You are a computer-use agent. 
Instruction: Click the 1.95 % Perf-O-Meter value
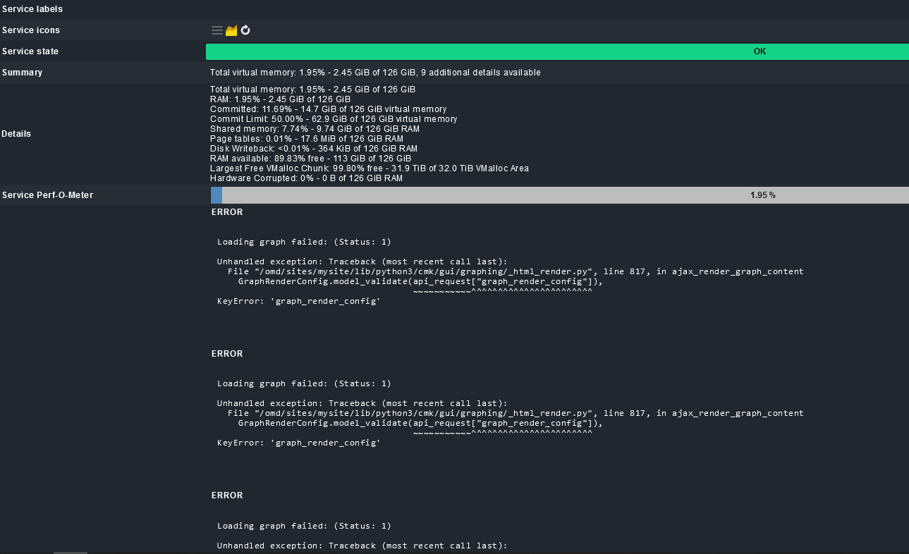click(x=762, y=195)
